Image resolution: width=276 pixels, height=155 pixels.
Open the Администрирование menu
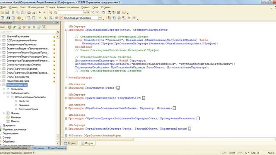[68, 7]
